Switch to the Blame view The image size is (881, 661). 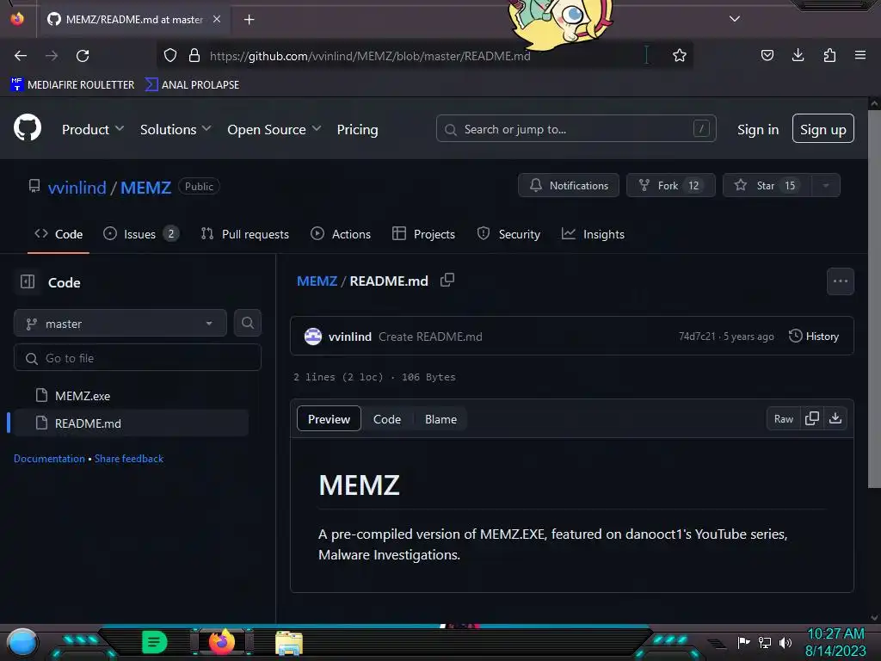pos(441,419)
